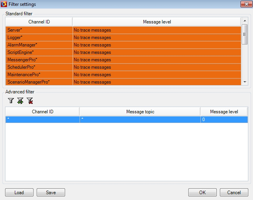Click the application icon in title bar
This screenshot has height=200, width=253.
[4, 4]
